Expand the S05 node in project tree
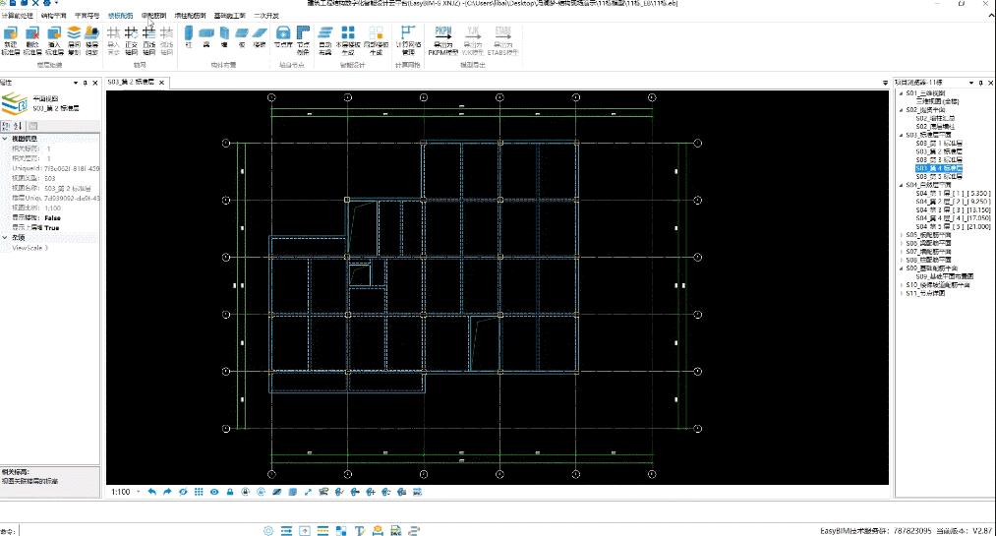The height and width of the screenshot is (536, 996). [900, 235]
